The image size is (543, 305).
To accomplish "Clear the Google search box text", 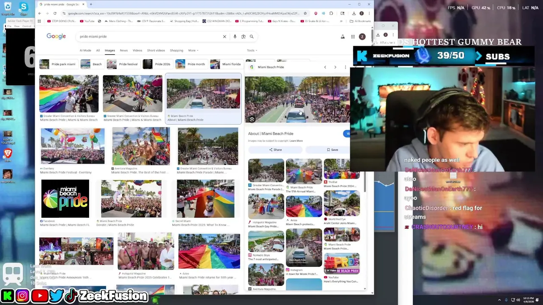I will (224, 36).
